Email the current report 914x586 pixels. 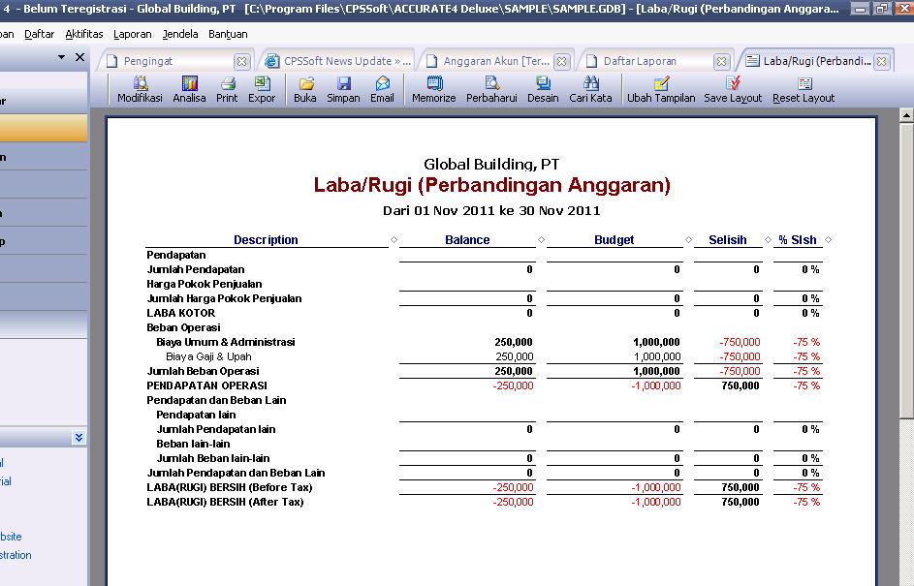click(x=381, y=90)
